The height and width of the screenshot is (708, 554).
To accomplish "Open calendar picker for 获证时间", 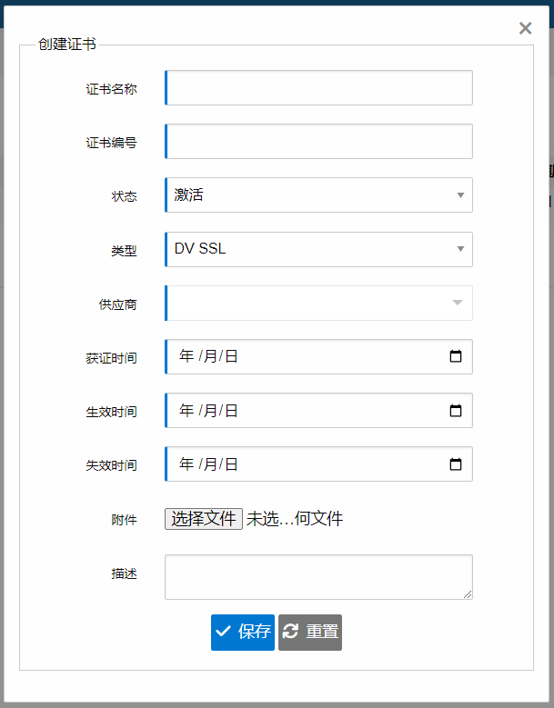I will [456, 356].
